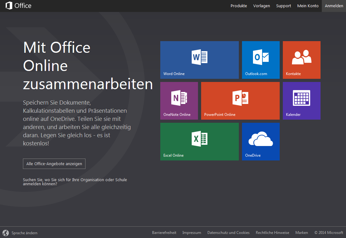Follow the organisation or school sign-in link
The height and width of the screenshot is (238, 346).
pyautogui.click(x=75, y=182)
